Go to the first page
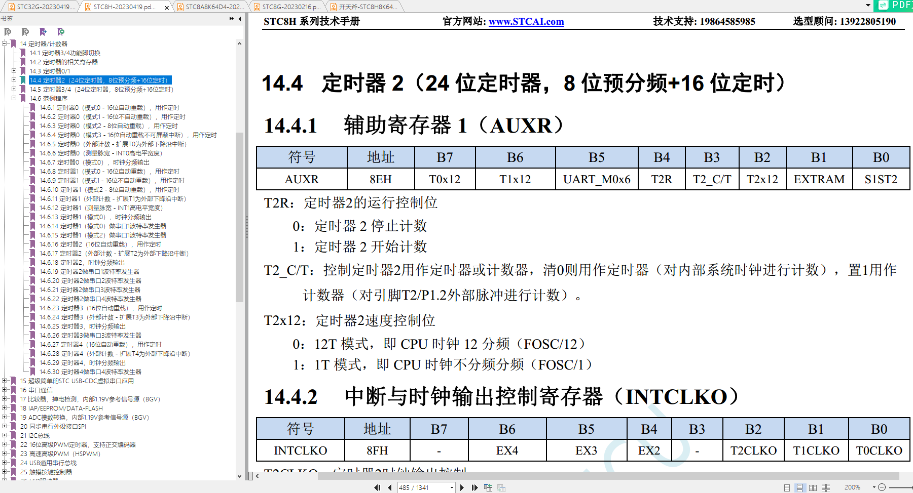 [x=377, y=487]
